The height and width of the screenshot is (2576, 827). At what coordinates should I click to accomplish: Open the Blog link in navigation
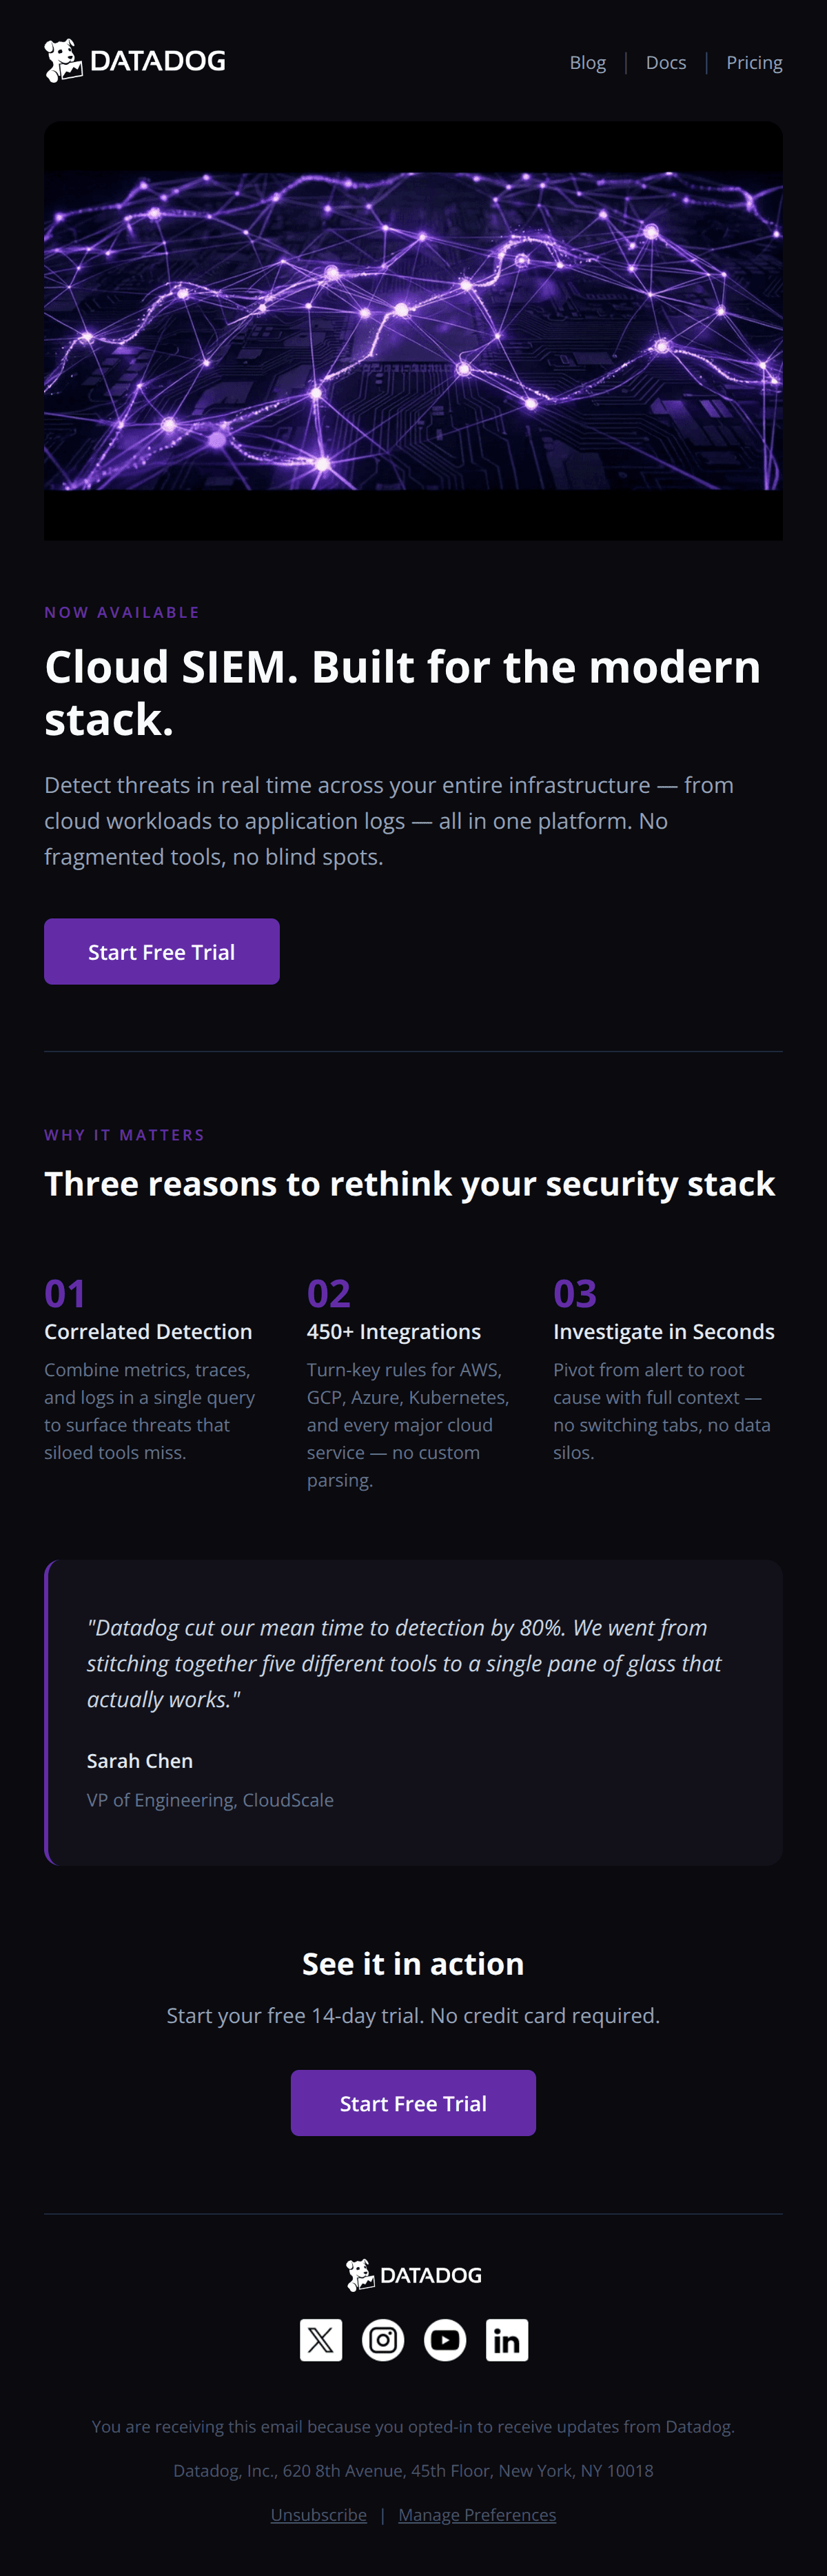587,63
